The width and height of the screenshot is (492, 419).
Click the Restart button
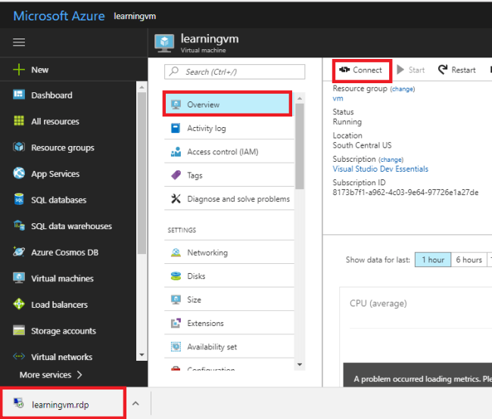point(457,70)
